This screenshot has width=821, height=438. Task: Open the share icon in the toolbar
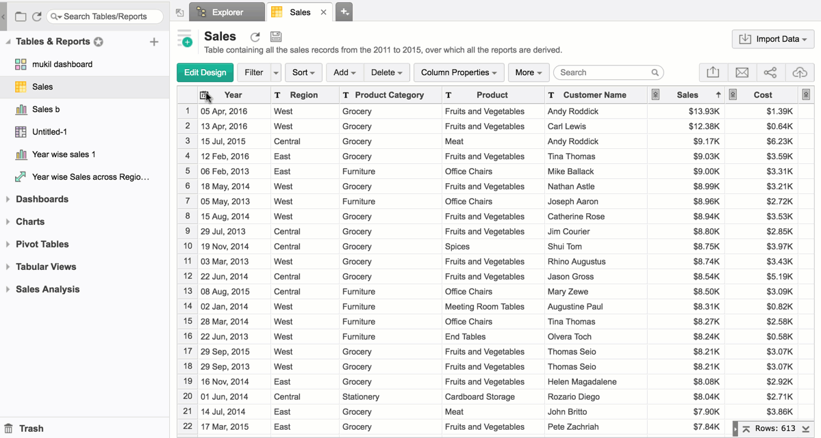coord(770,72)
